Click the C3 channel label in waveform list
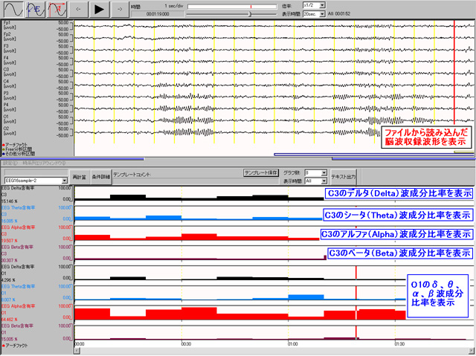 6,69
